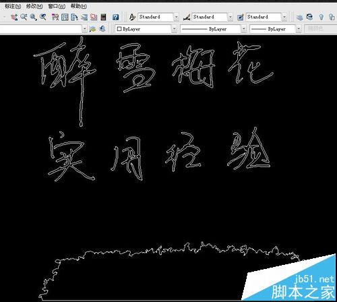This screenshot has width=337, height=302.
Task: Open the 标注 menu
Action: coord(13,6)
